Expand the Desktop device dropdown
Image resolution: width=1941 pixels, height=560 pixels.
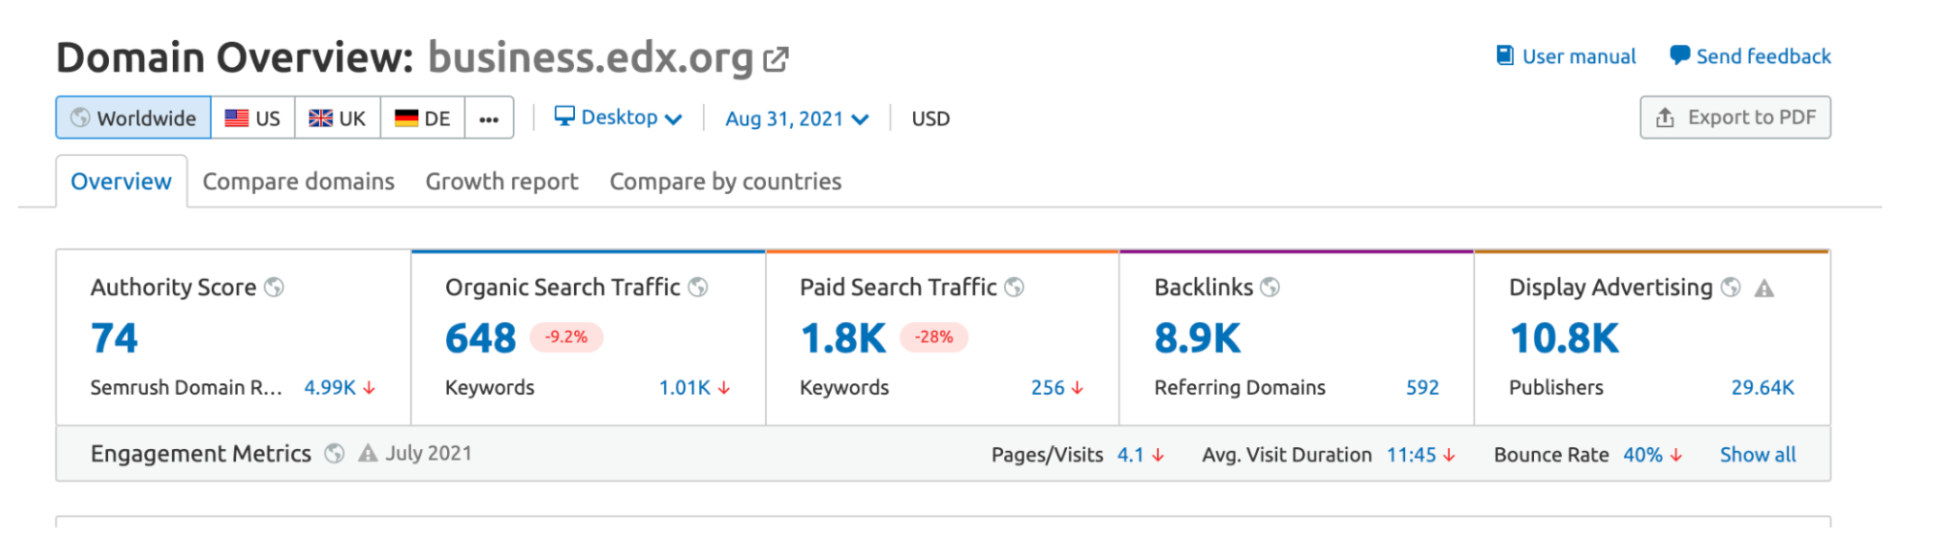(x=619, y=118)
